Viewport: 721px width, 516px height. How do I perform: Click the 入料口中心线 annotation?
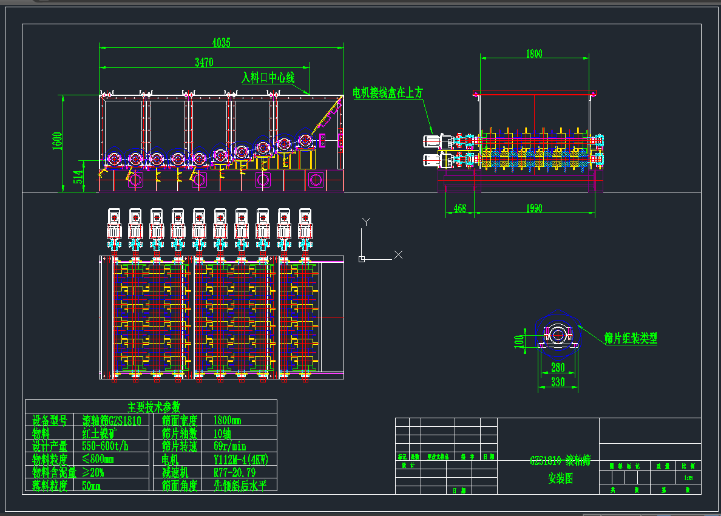click(268, 78)
